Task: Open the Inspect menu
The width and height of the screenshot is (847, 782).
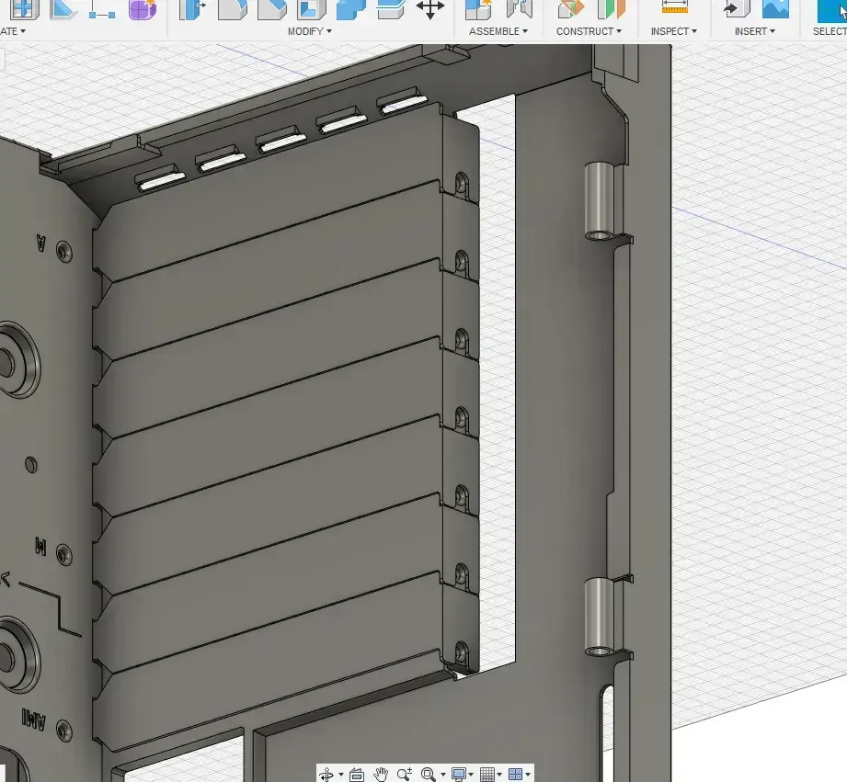Action: pos(674,30)
